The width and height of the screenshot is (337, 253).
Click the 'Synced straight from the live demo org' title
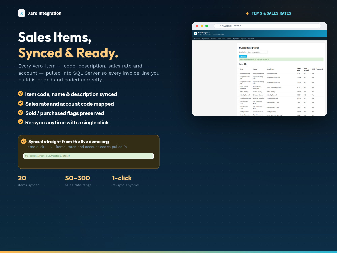[68, 142]
